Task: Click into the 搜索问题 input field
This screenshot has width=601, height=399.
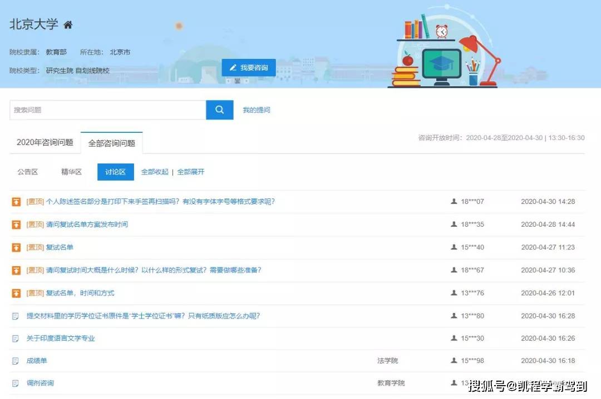Action: point(107,110)
